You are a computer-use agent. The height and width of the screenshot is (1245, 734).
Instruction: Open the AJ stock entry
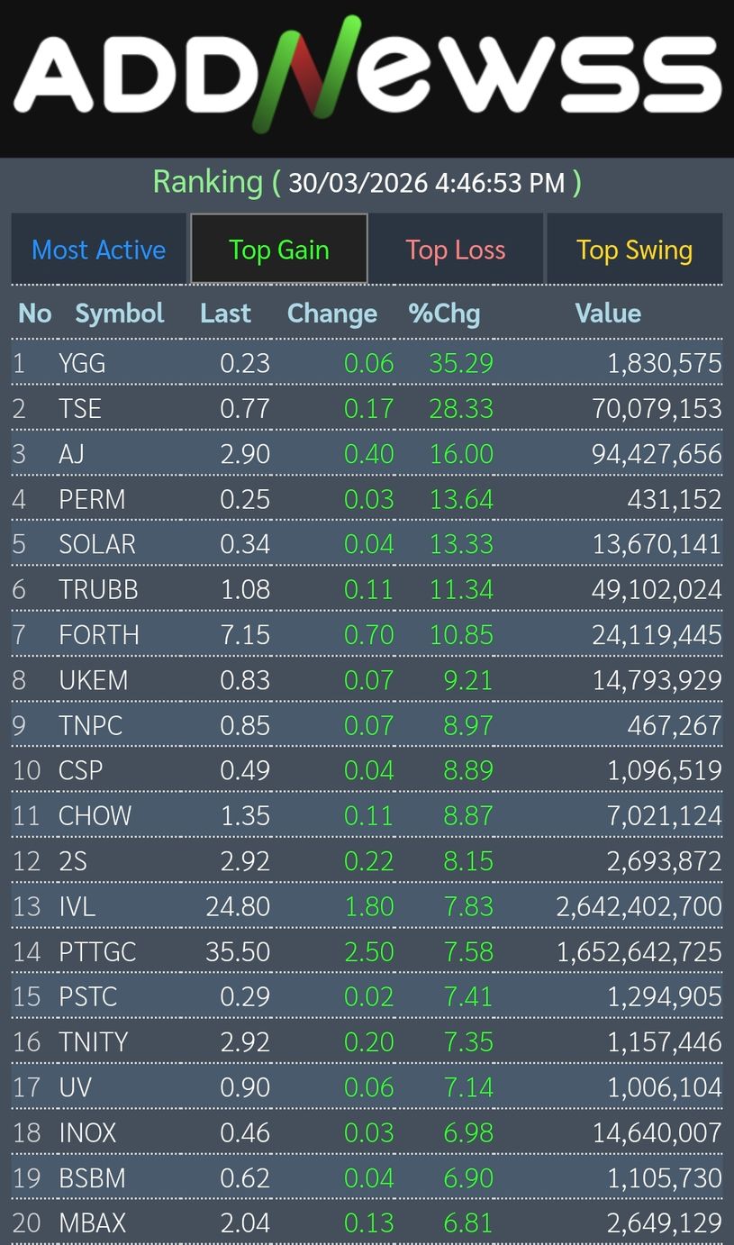tap(71, 453)
